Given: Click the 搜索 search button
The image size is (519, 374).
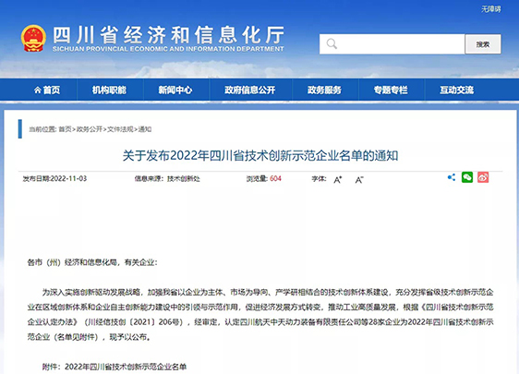Looking at the screenshot, I should coord(483,44).
